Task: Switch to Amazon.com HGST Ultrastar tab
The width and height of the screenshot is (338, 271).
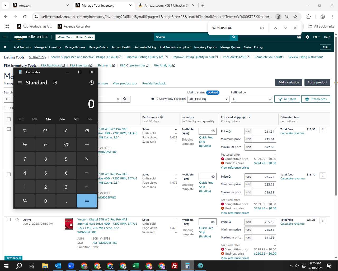Action: tap(166, 5)
